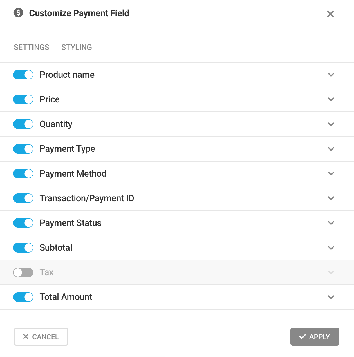The height and width of the screenshot is (357, 354).
Task: Click the Price label text
Action: point(50,99)
